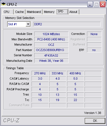Click Tras value 10
The width and height of the screenshot is (107, 126).
(x=40, y=95)
